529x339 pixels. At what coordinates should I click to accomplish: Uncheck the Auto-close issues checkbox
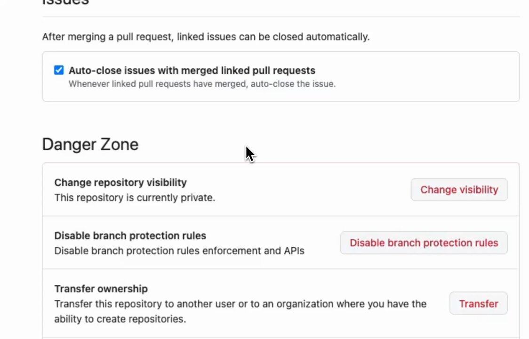[59, 70]
